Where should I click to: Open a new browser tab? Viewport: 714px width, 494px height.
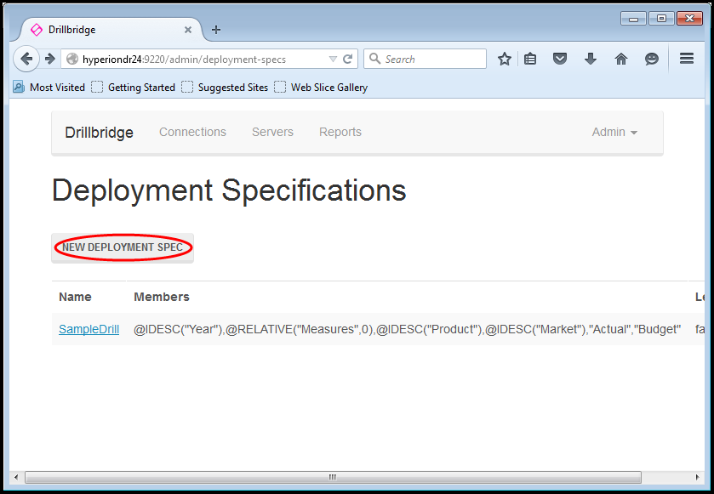click(216, 30)
